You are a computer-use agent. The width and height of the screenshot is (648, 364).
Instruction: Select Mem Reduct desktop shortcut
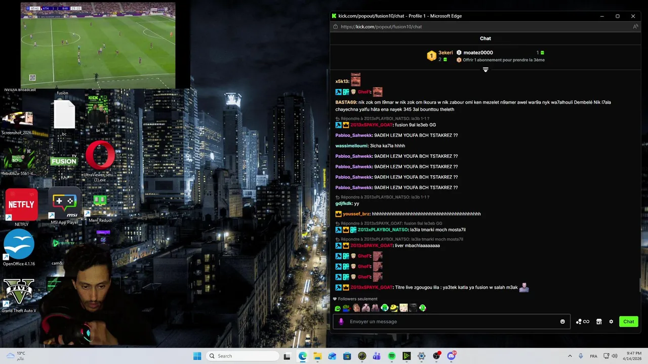coord(100,208)
